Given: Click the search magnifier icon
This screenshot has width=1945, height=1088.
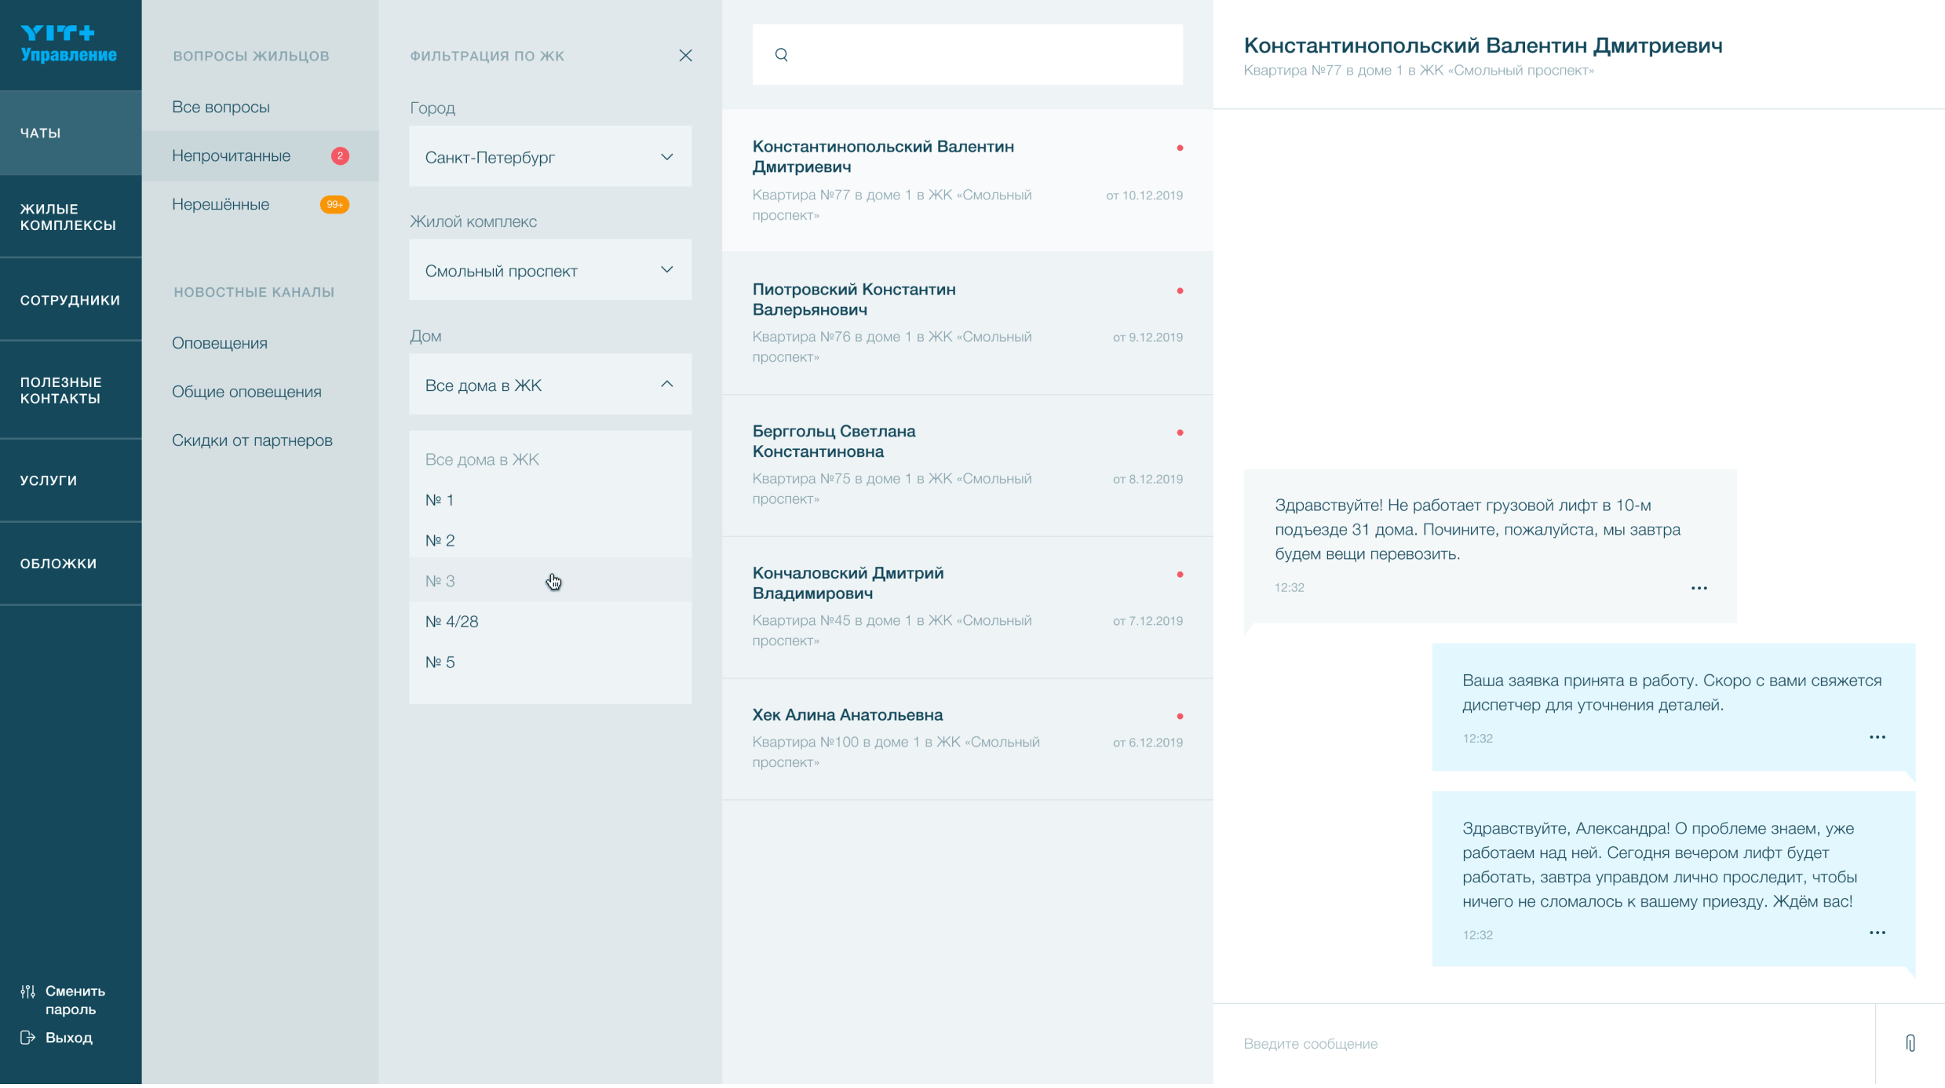Looking at the screenshot, I should pyautogui.click(x=781, y=54).
